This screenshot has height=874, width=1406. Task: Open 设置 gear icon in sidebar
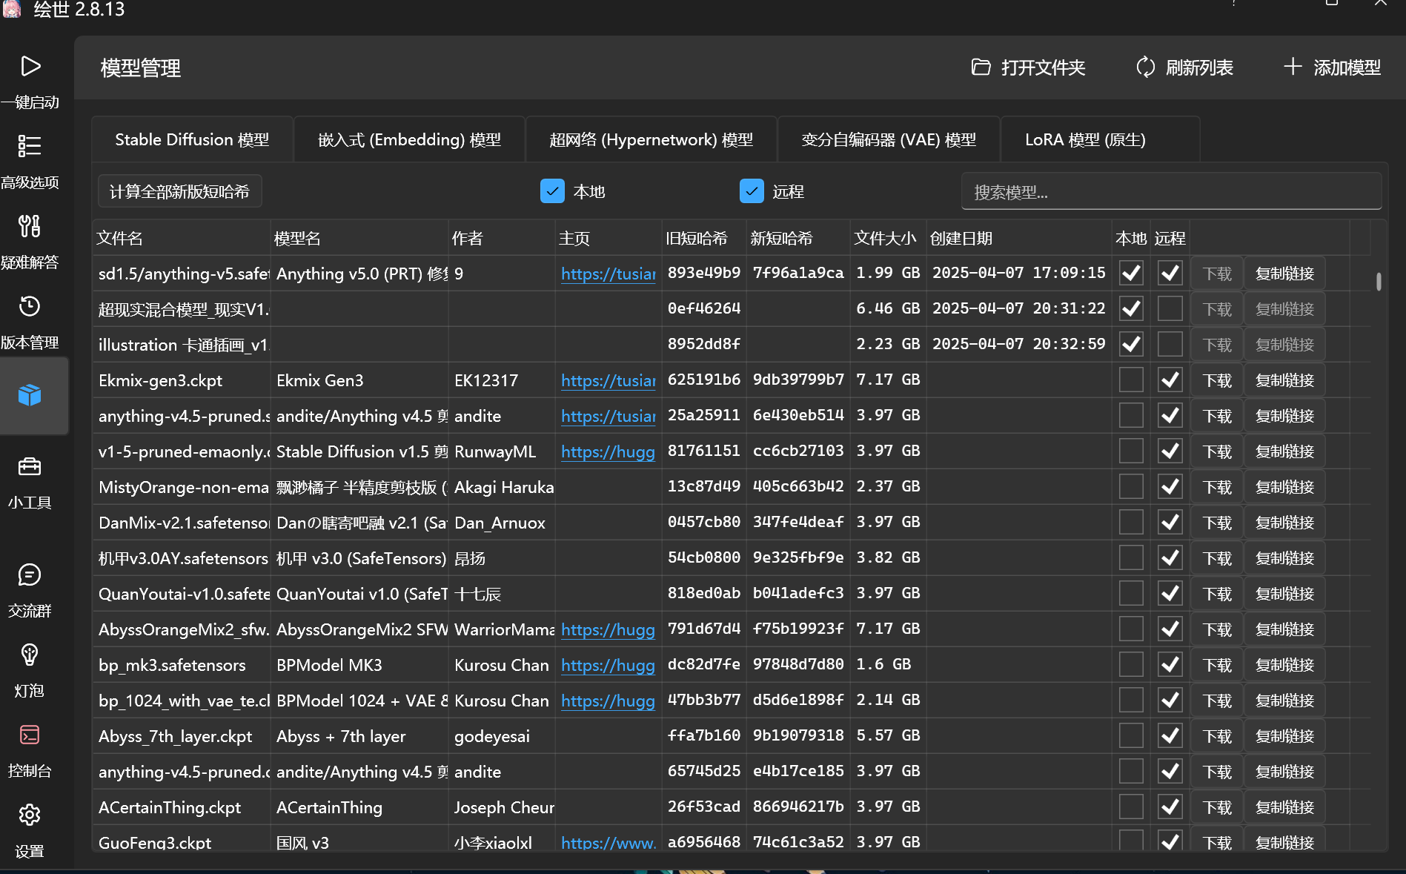(x=30, y=815)
